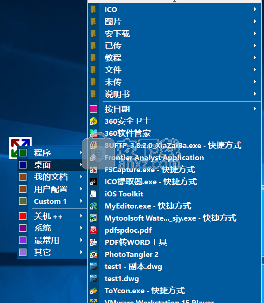The image size is (264, 303).
Task: Open the iOS Toolkit entry
Action: pos(174,194)
